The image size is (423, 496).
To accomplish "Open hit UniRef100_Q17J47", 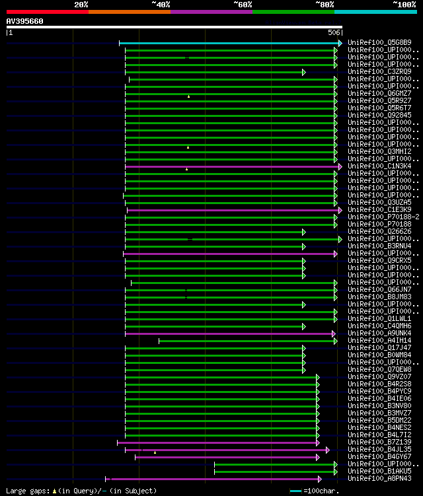I will pyautogui.click(x=379, y=348).
